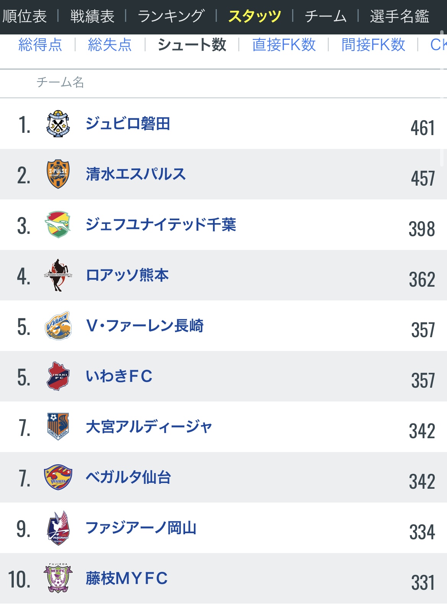The image size is (447, 612).
Task: Open the 戦績表 results menu
Action: (x=92, y=16)
